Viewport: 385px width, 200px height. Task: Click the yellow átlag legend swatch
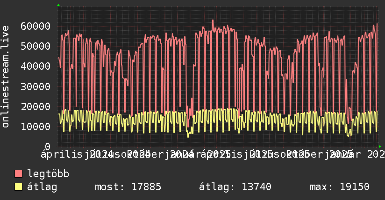18,187
